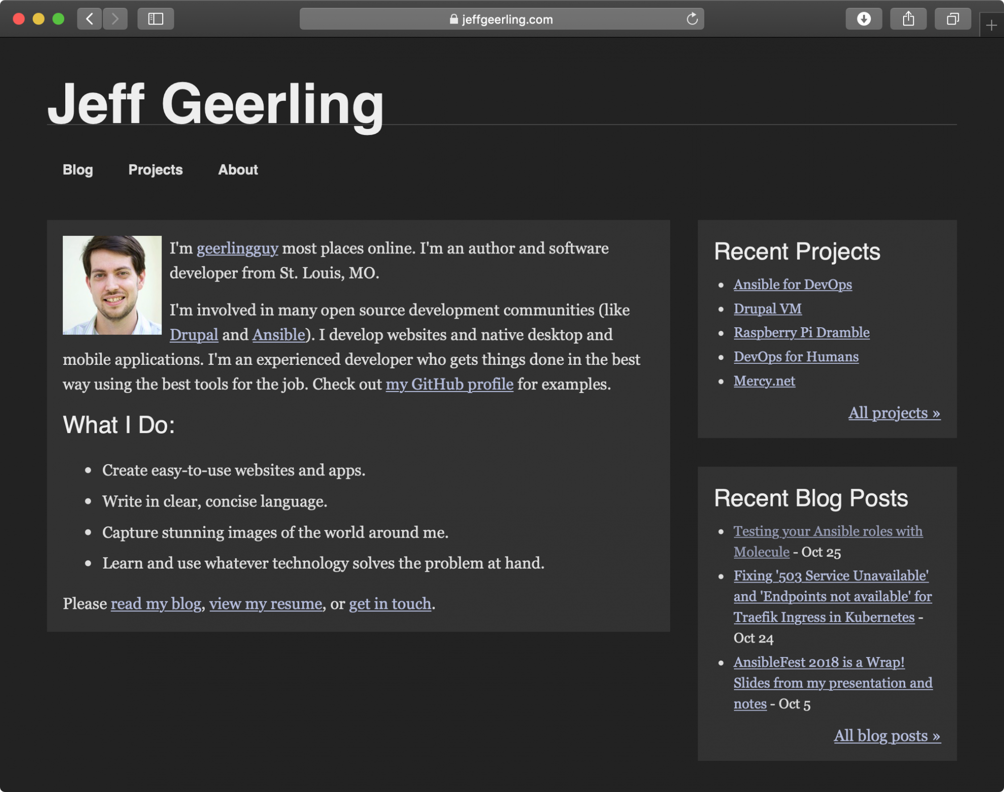Open DevOps for Humans project
This screenshot has height=792, width=1004.
click(x=796, y=357)
